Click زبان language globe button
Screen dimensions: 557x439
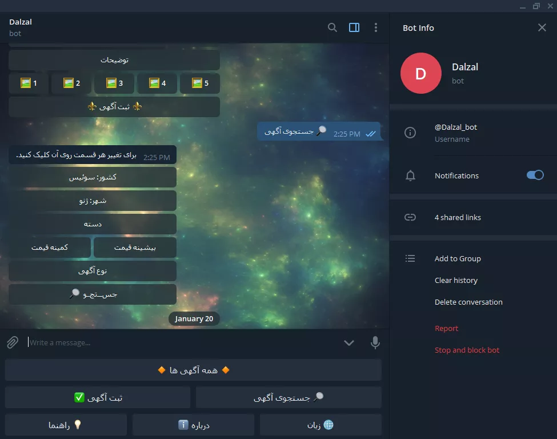click(320, 425)
